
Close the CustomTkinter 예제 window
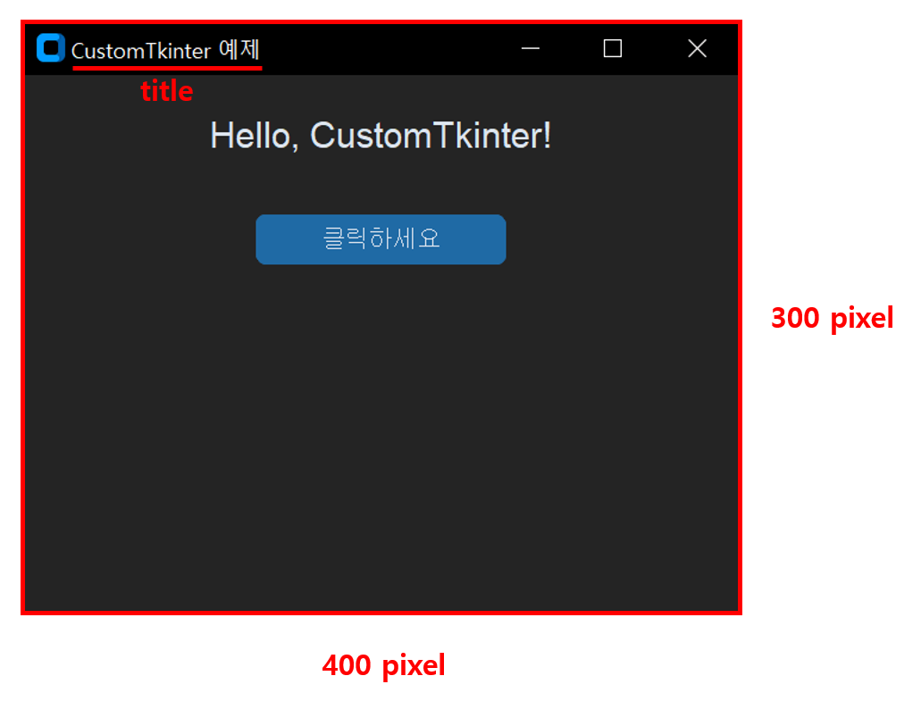coord(697,49)
